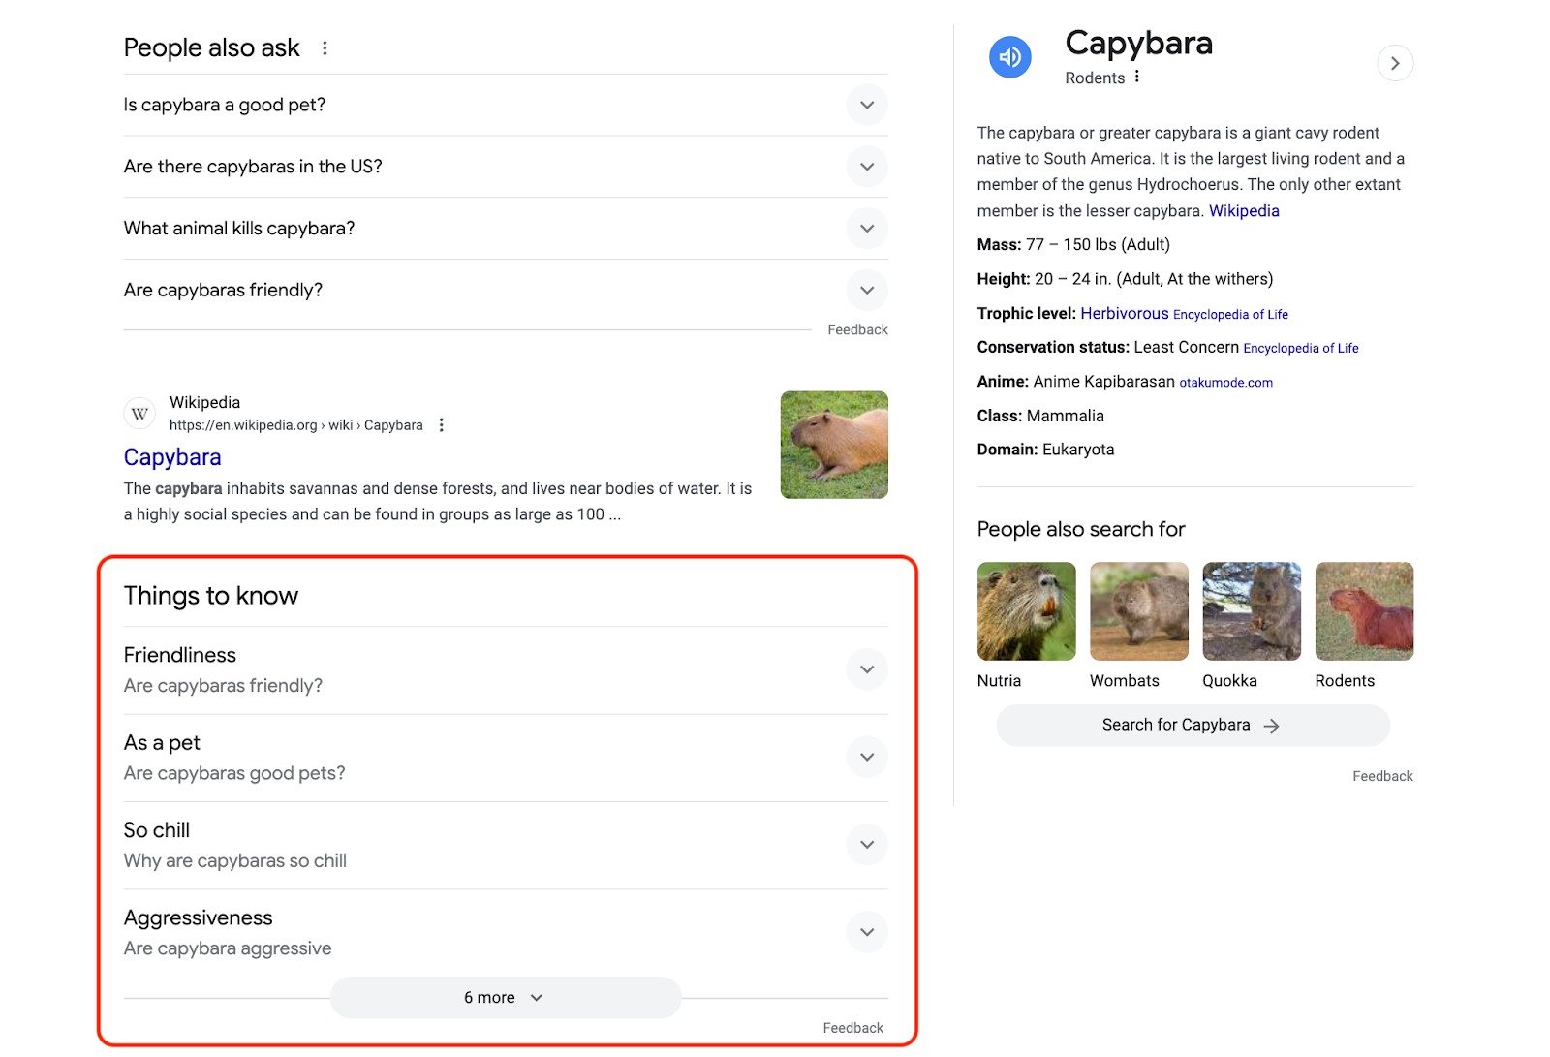Screen dimensions: 1550x1057
Task: Open the Capybara Wikipedia search result link
Action: tap(172, 456)
